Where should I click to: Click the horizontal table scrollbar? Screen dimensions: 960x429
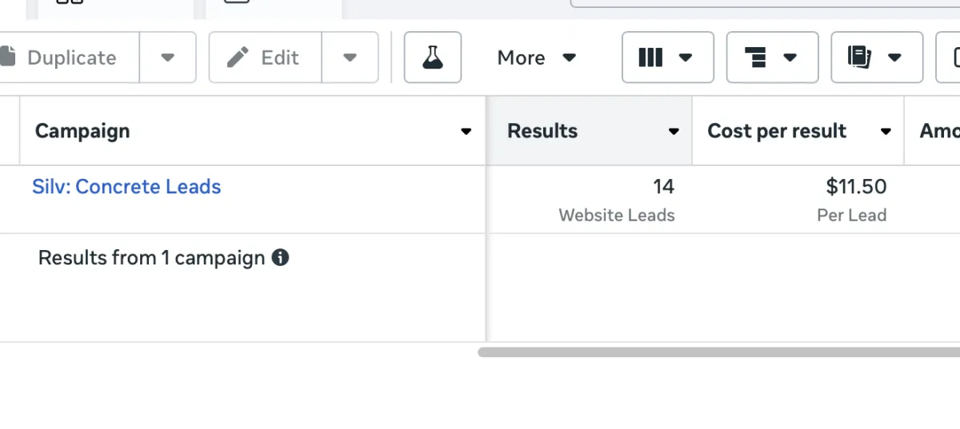[x=718, y=352]
